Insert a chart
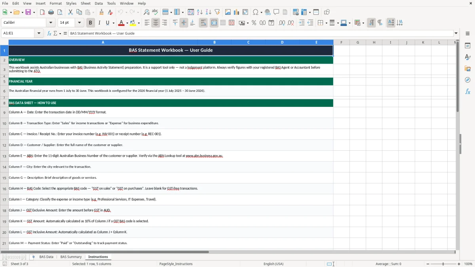 tap(237, 12)
